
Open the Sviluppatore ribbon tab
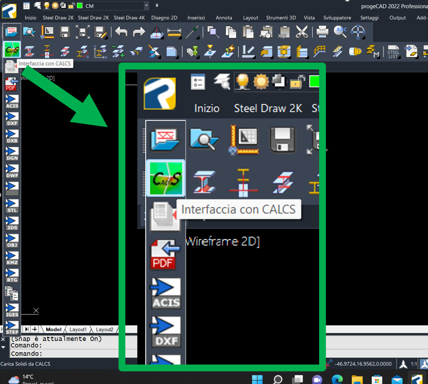point(337,18)
